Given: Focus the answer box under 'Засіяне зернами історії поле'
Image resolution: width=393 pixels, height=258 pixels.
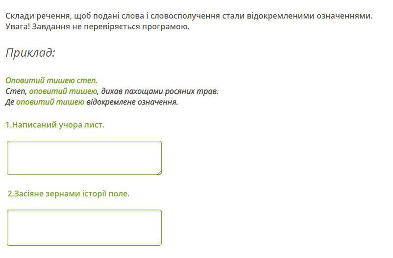Looking at the screenshot, I should click(84, 228).
